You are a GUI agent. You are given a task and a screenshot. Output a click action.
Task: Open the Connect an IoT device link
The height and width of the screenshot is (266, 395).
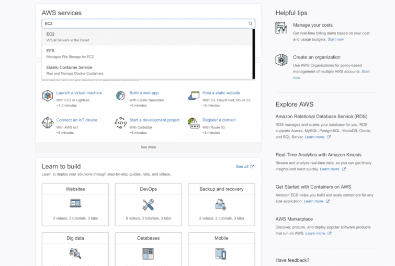[77, 120]
